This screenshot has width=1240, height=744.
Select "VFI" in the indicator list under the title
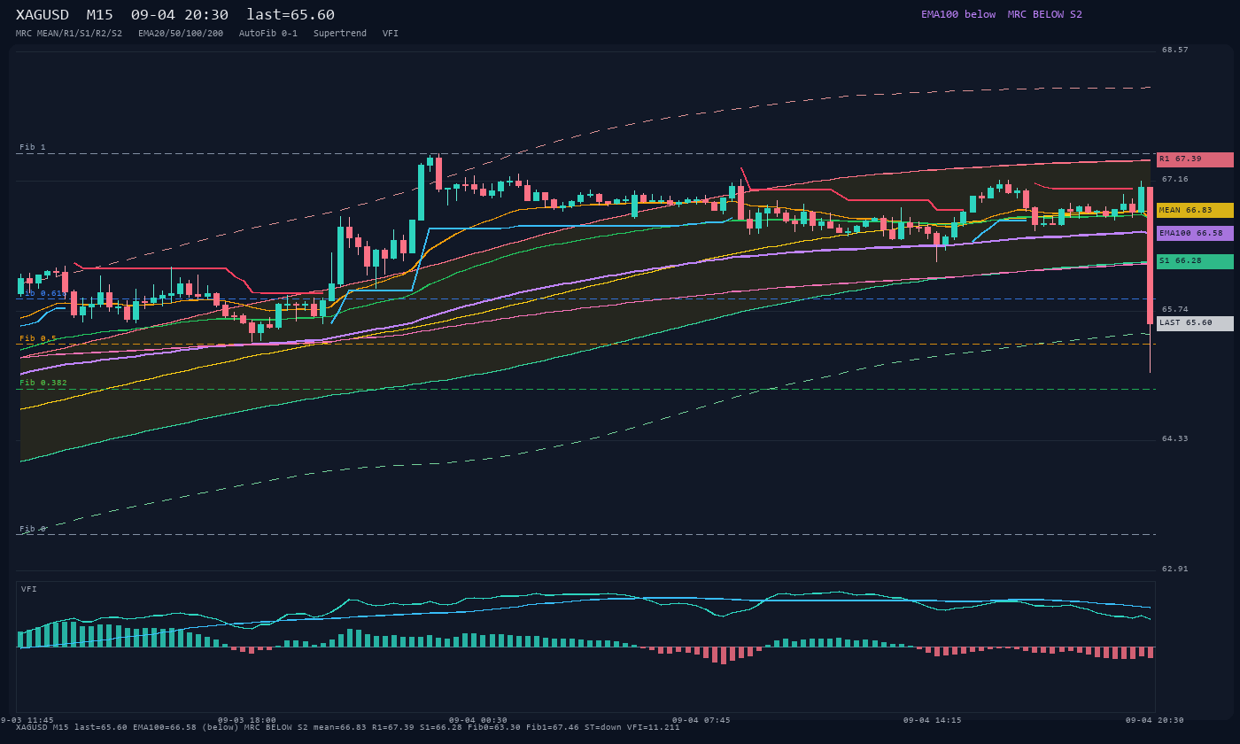pyautogui.click(x=391, y=34)
